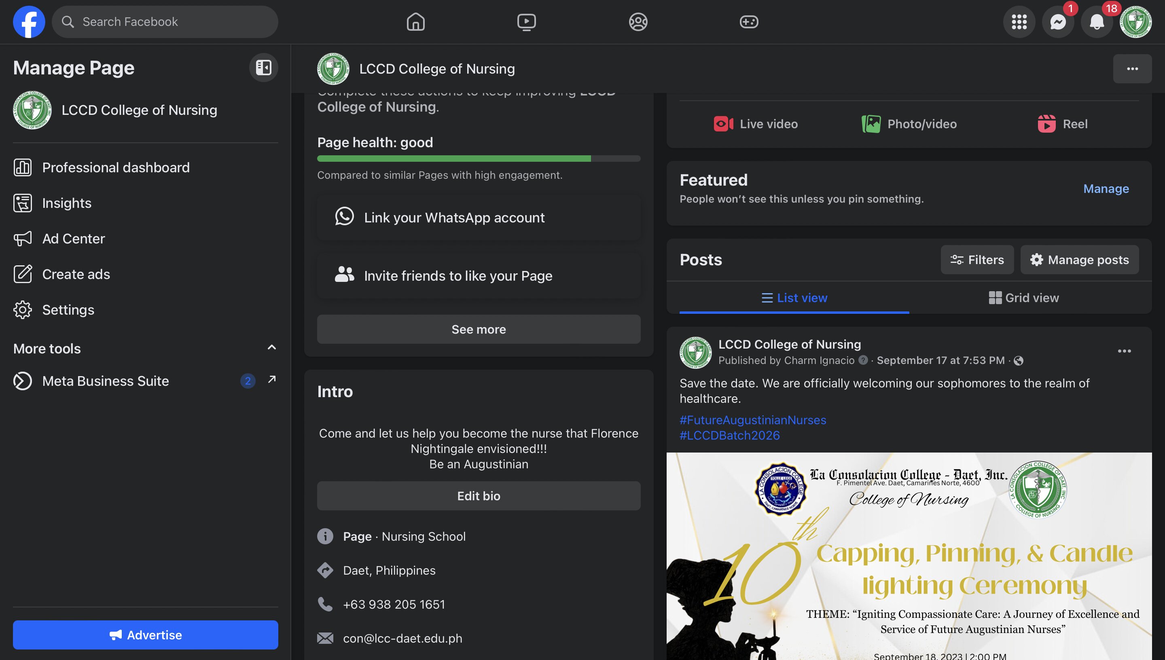This screenshot has width=1165, height=660.
Task: Open page header three-dot menu
Action: [1132, 69]
